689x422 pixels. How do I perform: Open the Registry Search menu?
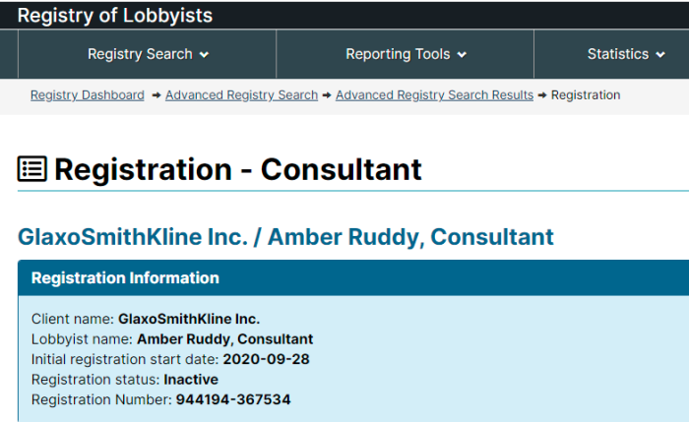point(148,54)
